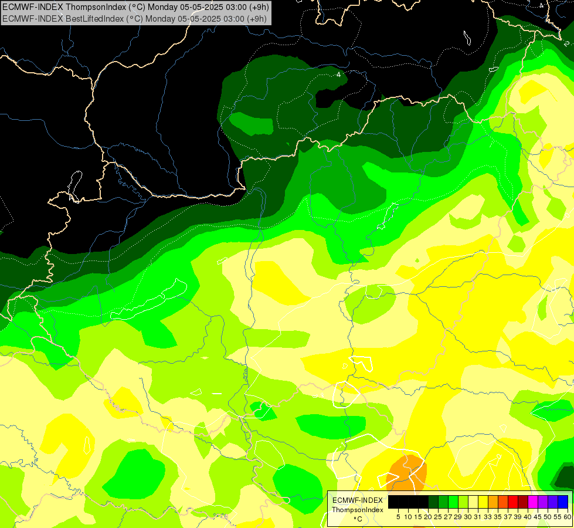Select the pure yellow legend swatch for 31-33
574x528 pixels.
(483, 502)
